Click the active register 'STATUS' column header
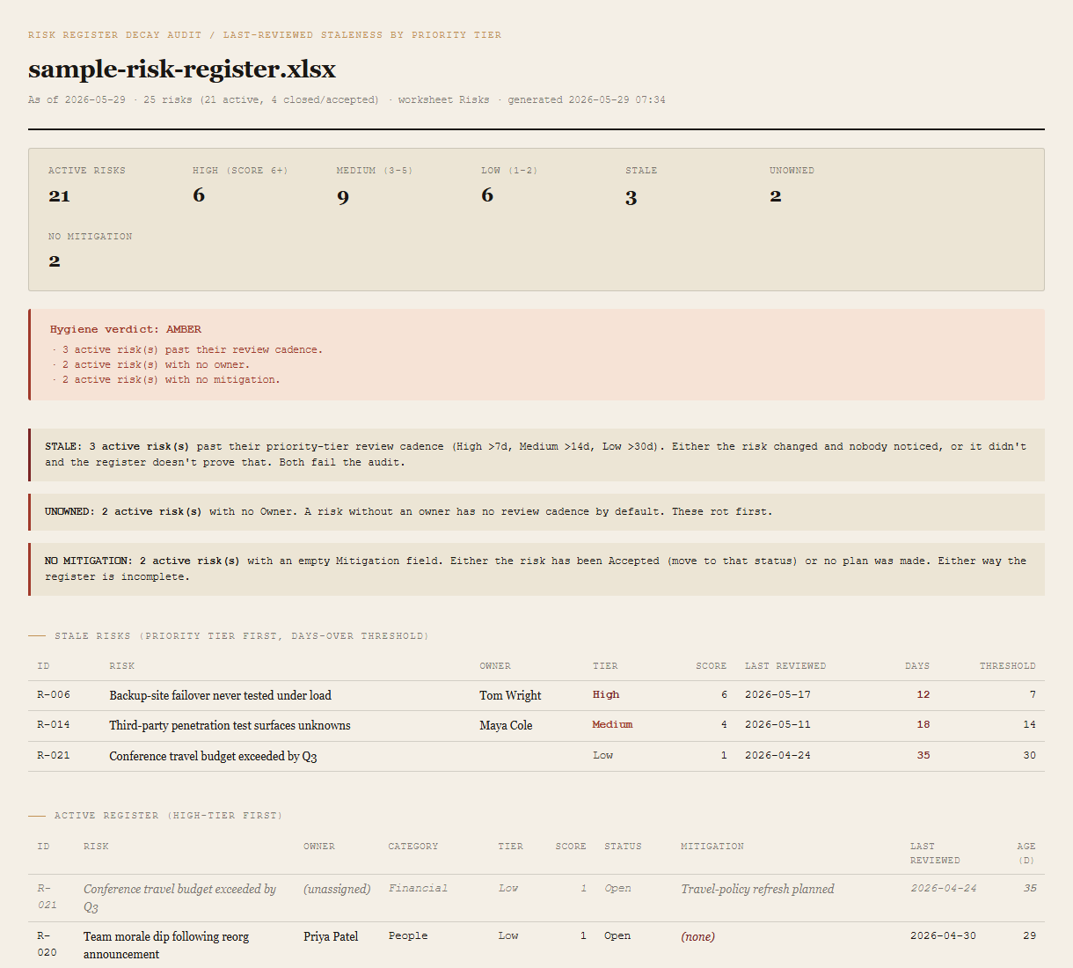Image resolution: width=1073 pixels, height=968 pixels. 623,847
